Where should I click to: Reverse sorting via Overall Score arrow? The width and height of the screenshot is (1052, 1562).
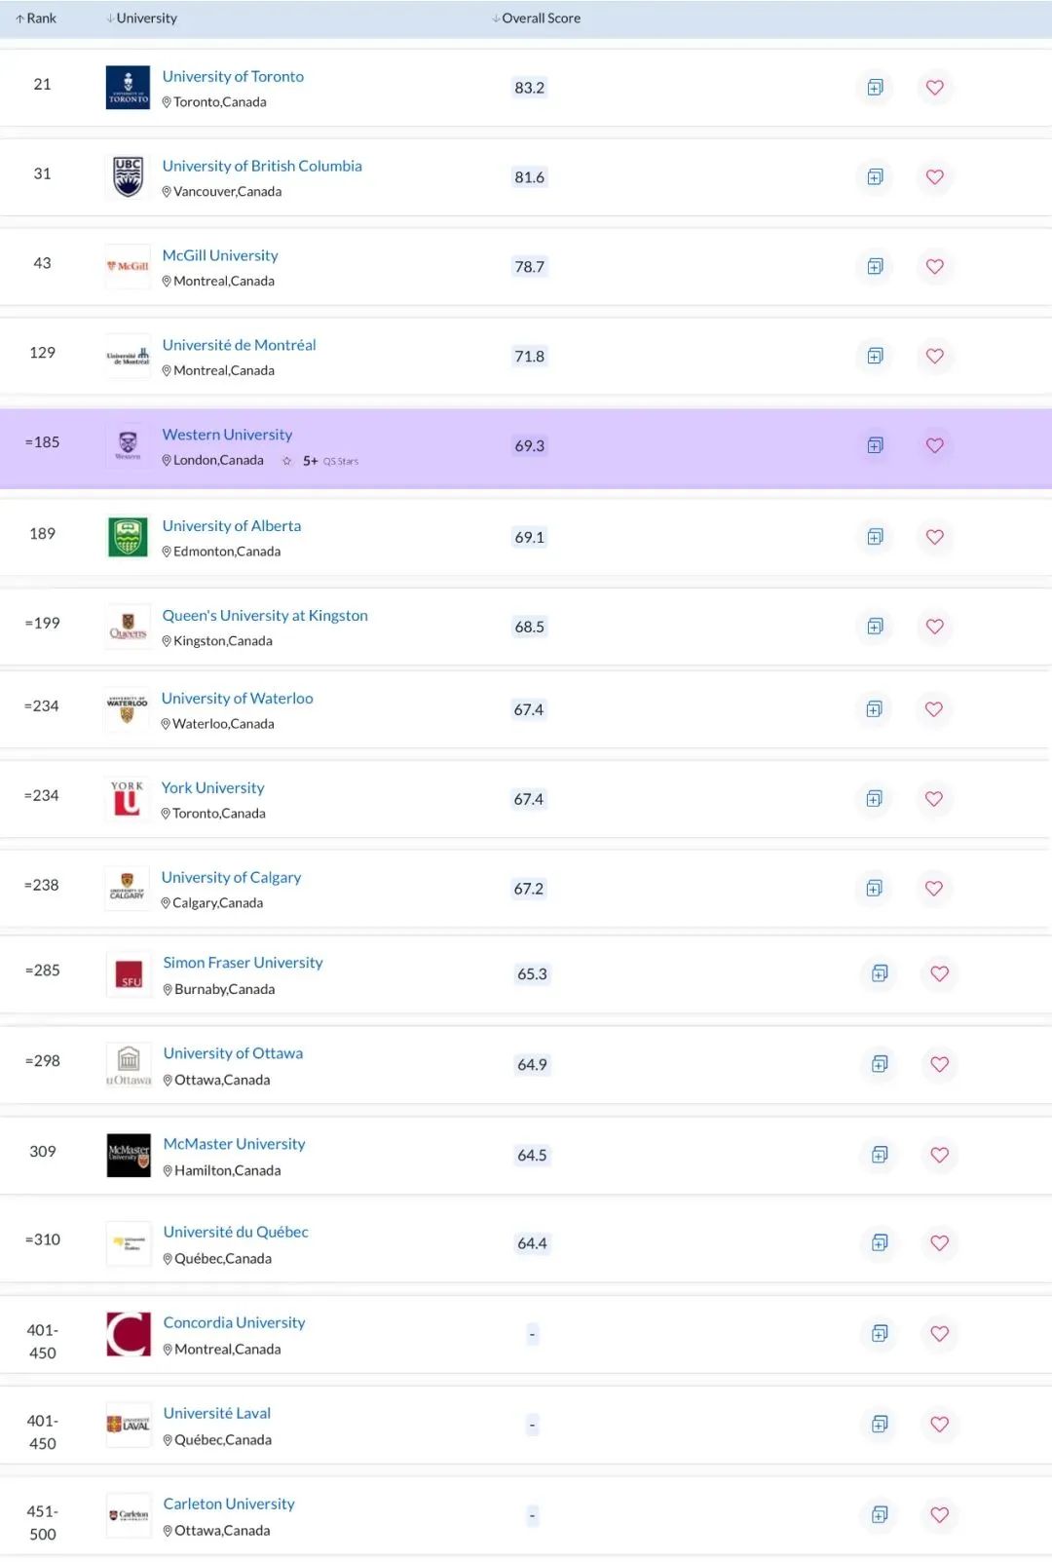495,17
